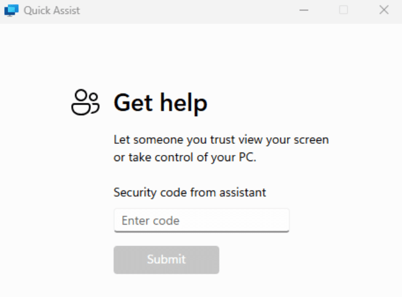Focus the Enter code input field
Image resolution: width=402 pixels, height=297 pixels.
tap(201, 221)
